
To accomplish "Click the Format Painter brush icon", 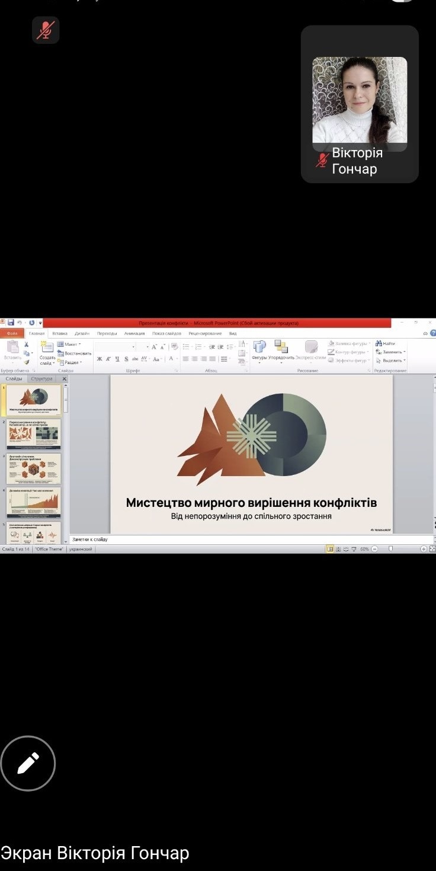I will click(27, 362).
